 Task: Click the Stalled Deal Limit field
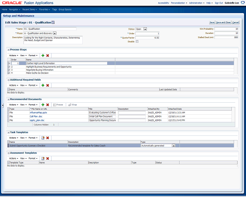(x=226, y=37)
